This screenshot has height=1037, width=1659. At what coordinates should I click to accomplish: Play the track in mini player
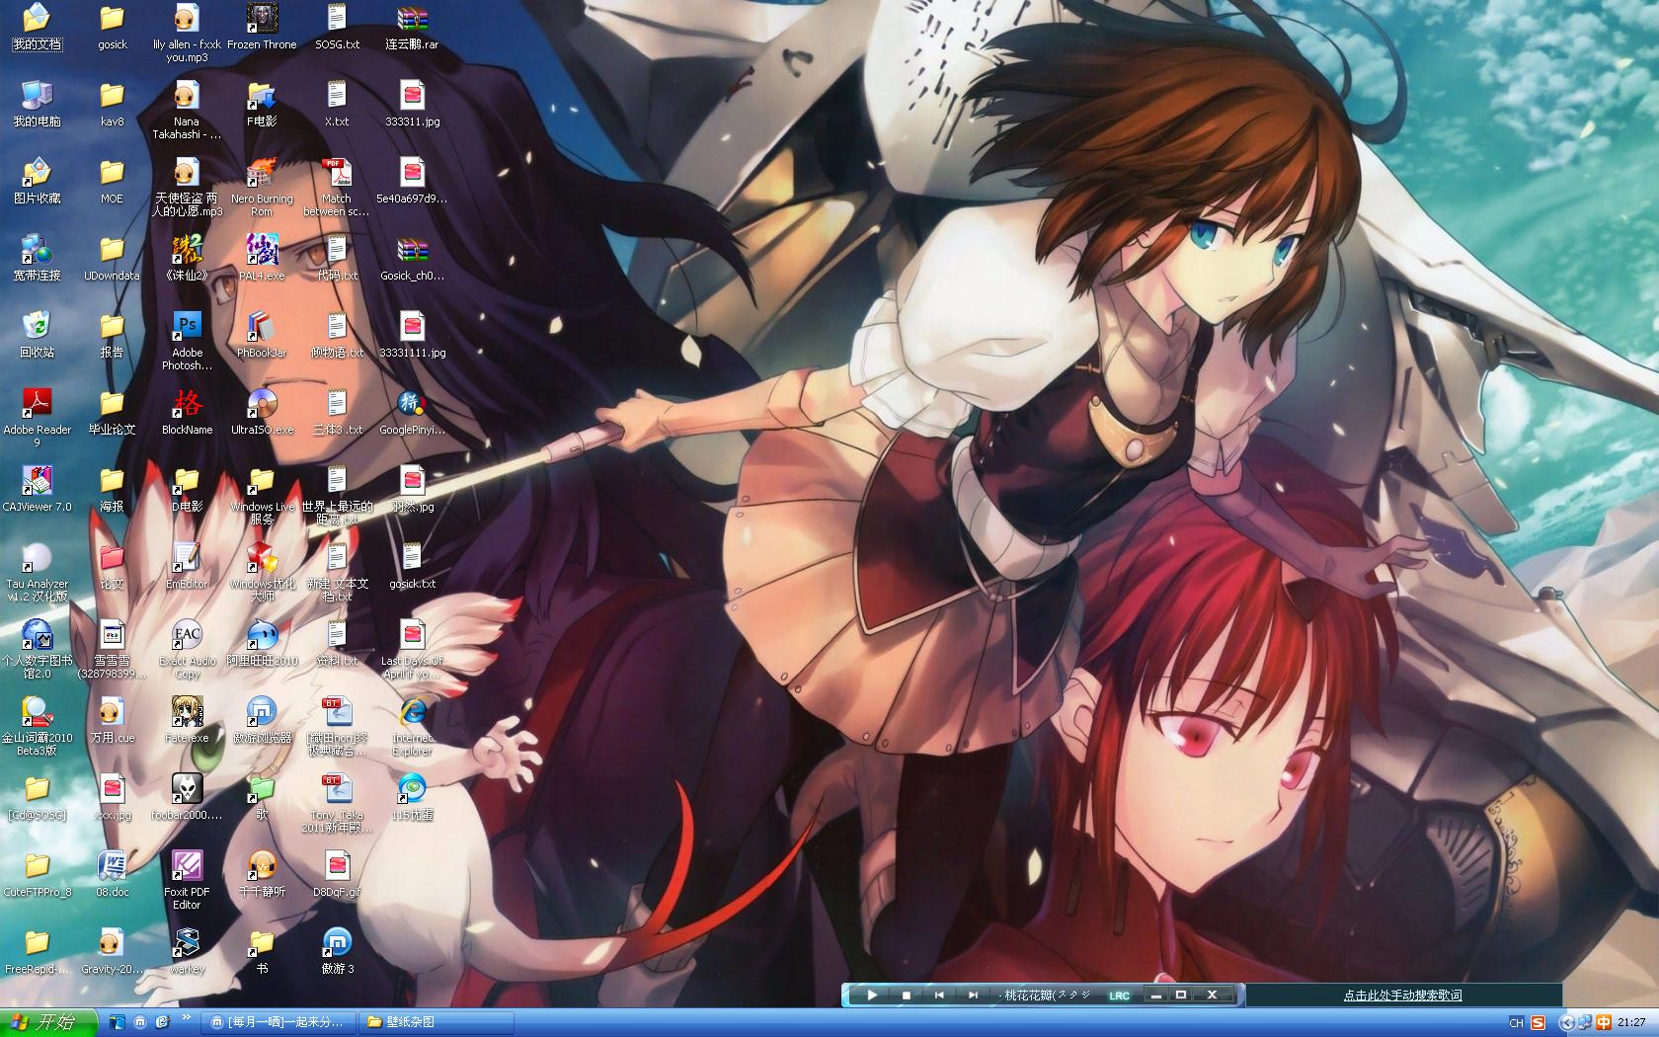point(872,995)
